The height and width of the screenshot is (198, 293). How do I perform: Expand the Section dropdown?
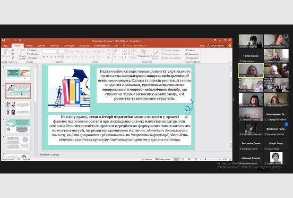point(33,58)
